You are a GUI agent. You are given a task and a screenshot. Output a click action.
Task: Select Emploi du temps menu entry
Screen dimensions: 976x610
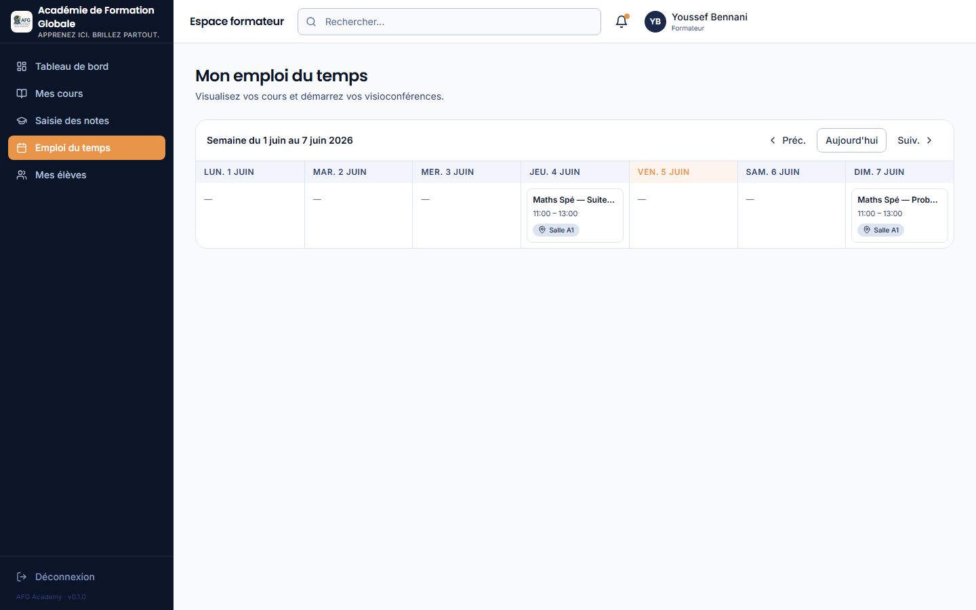[87, 148]
